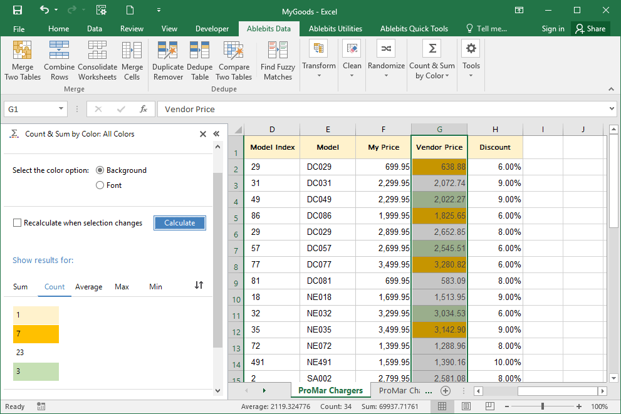This screenshot has width=621, height=414.
Task: Open Merge Cells tool
Action: pyautogui.click(x=132, y=61)
